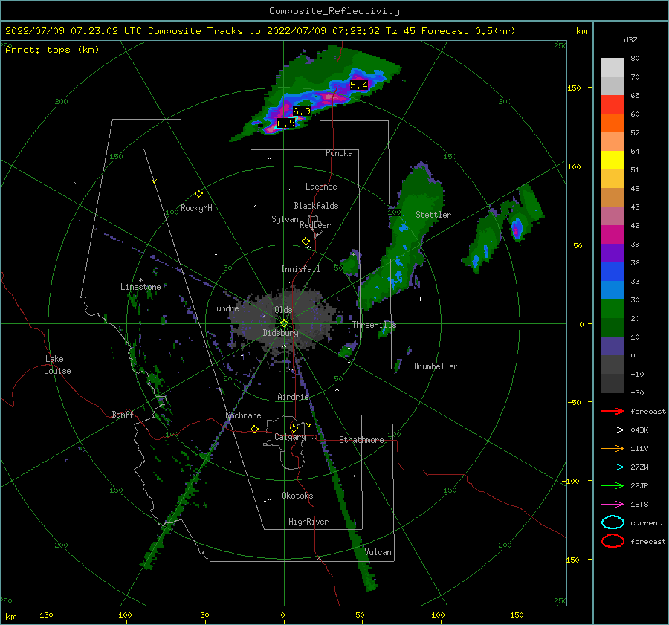Viewport: 669px width, 625px height.
Task: Click the ThreeHills town label
Action: pyautogui.click(x=374, y=325)
